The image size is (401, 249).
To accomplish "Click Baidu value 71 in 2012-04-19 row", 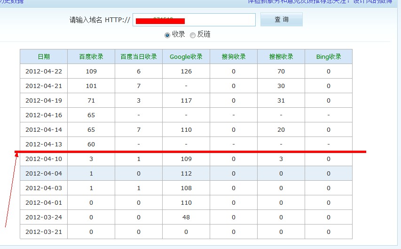I will click(x=91, y=100).
